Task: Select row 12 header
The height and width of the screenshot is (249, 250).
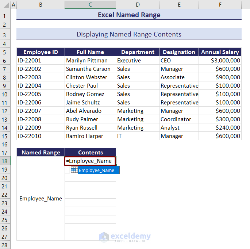Action: tap(5, 111)
